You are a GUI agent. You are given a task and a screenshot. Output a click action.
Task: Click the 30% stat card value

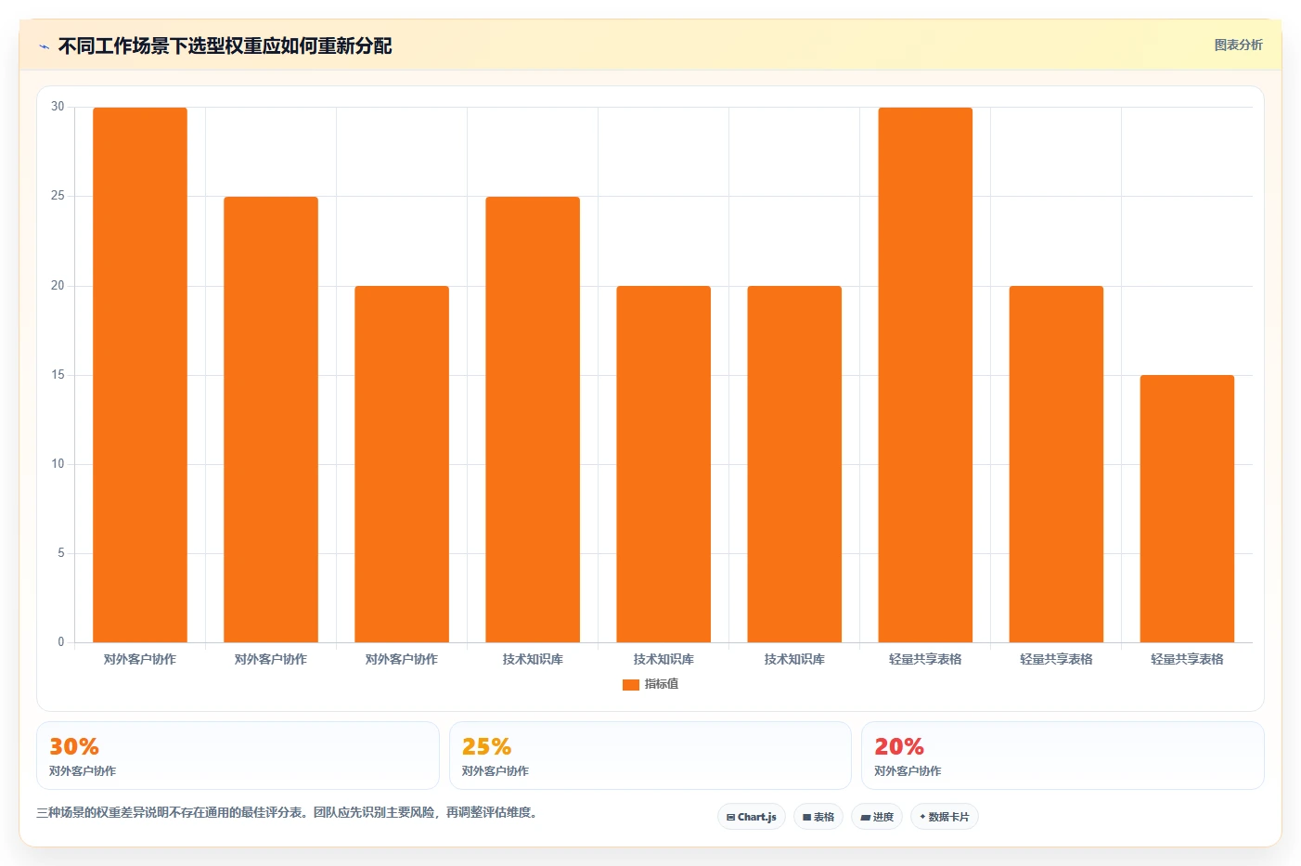tap(74, 746)
